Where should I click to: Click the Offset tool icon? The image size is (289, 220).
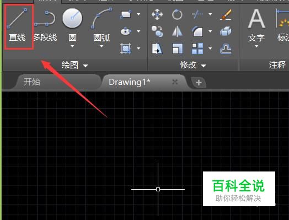click(x=226, y=49)
